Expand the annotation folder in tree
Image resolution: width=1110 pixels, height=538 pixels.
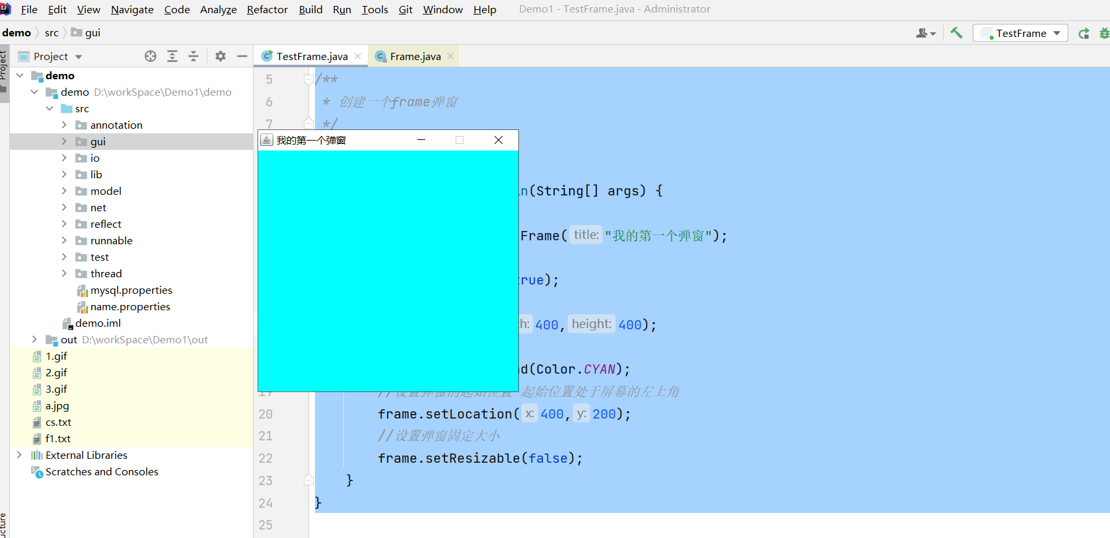pyautogui.click(x=64, y=125)
